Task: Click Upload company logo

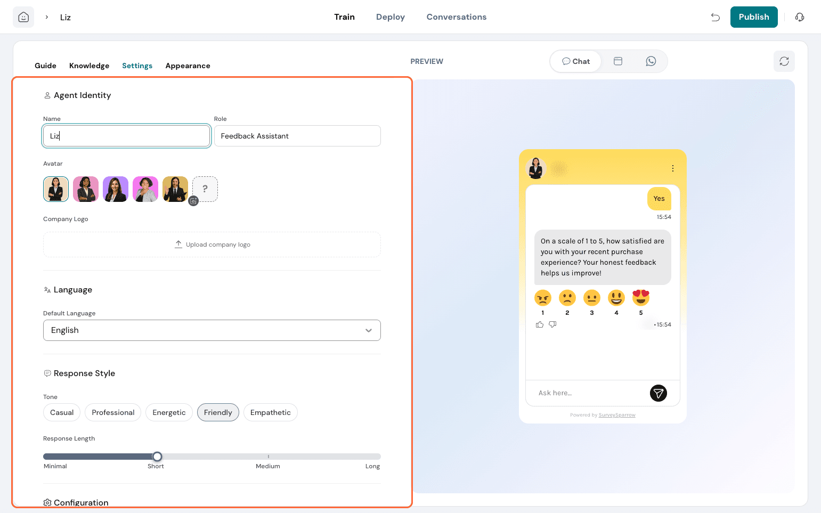Action: (212, 245)
